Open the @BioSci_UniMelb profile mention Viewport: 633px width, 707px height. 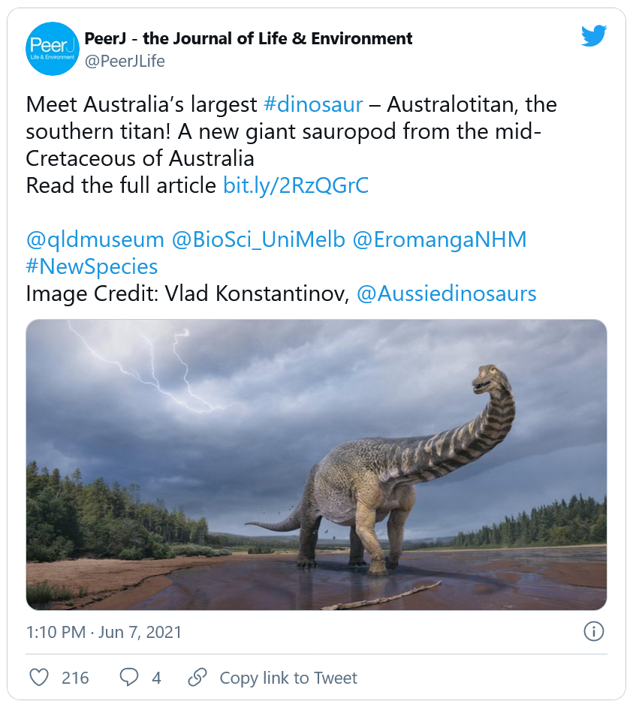(258, 239)
